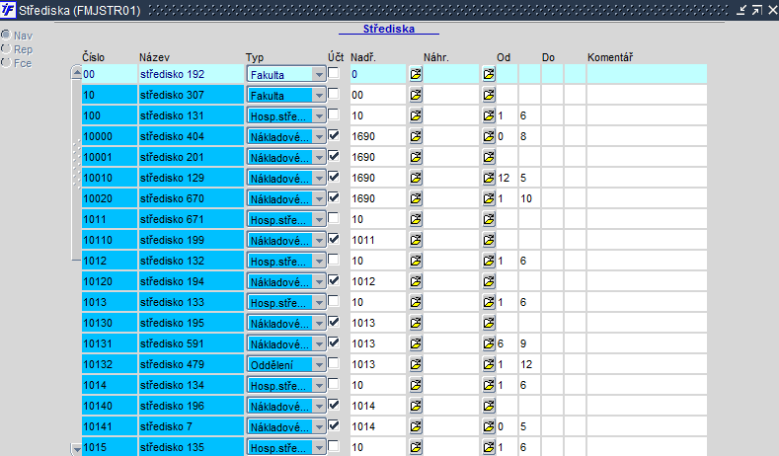The image size is (779, 456).
Task: Open Náhr. lookup icon for středisko 196
Action: point(489,407)
